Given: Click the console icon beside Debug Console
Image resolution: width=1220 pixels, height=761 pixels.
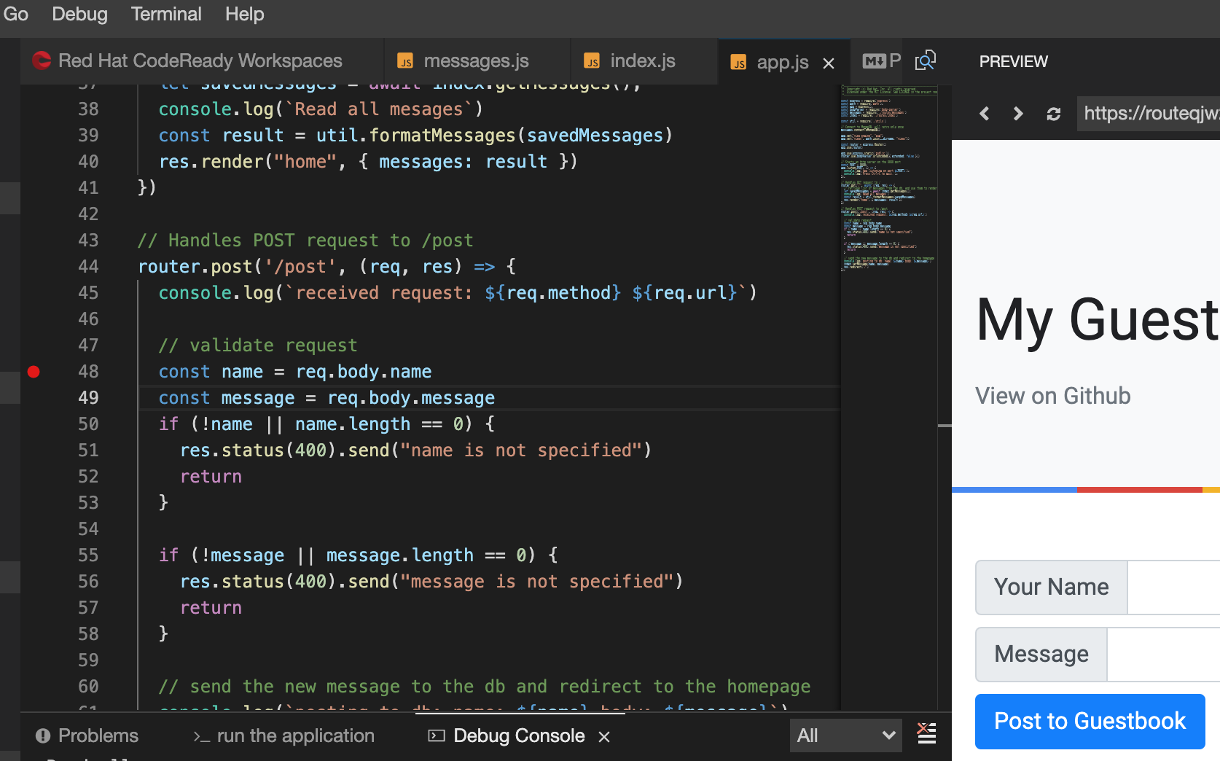Looking at the screenshot, I should [437, 736].
